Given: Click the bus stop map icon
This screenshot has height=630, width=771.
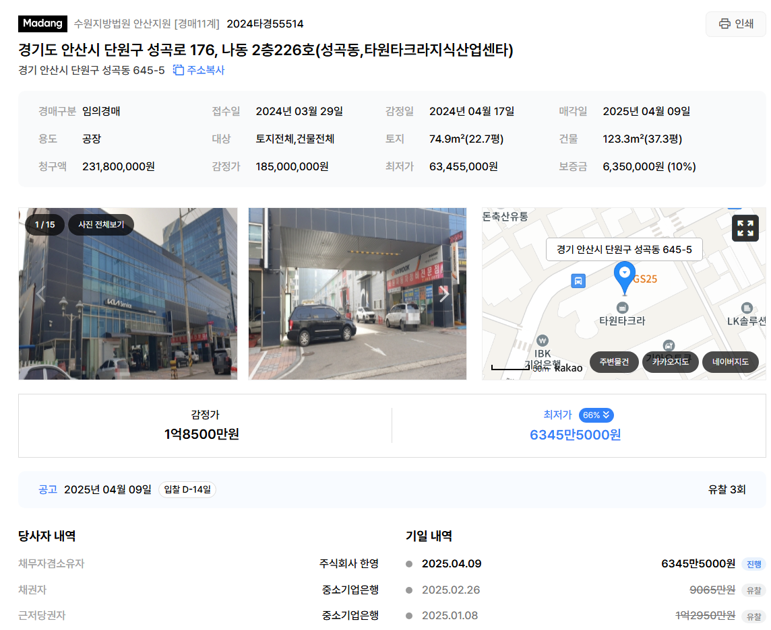Looking at the screenshot, I should point(578,281).
